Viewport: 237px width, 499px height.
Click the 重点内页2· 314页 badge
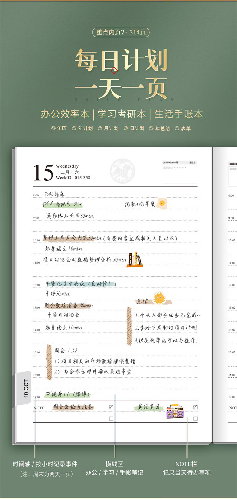[x=121, y=32]
